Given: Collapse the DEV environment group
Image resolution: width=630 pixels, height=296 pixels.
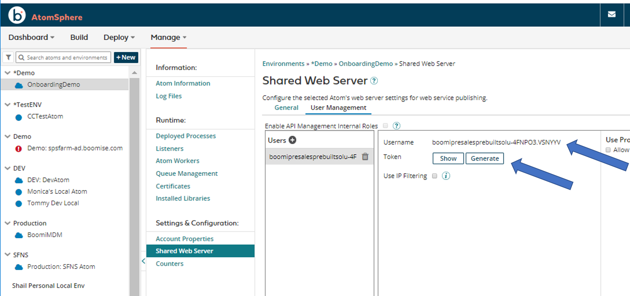Looking at the screenshot, I should pos(7,168).
